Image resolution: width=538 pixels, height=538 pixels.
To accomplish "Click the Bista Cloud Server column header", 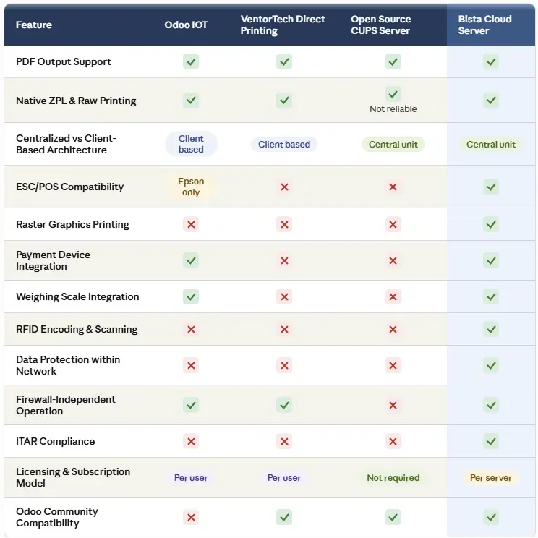I will (x=484, y=25).
